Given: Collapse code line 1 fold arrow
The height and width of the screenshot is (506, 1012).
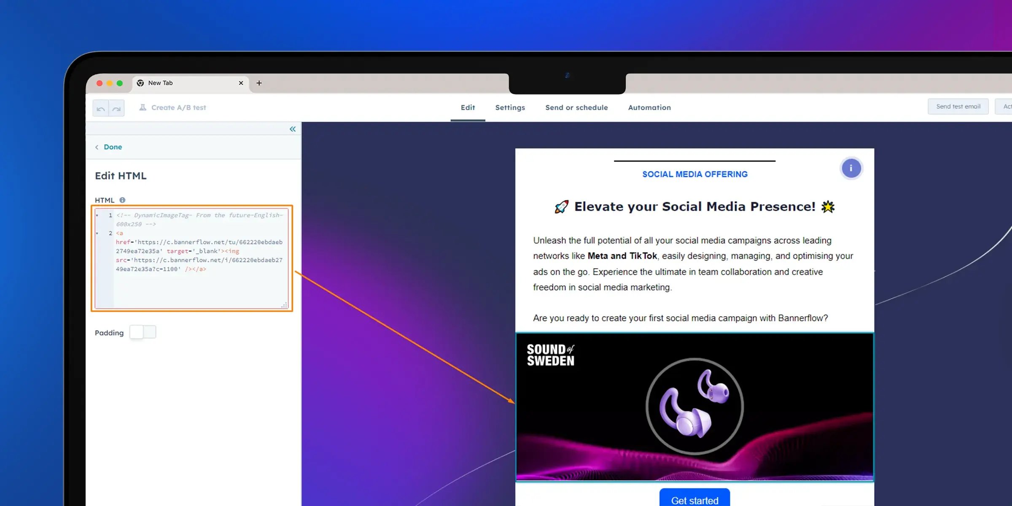Looking at the screenshot, I should [97, 215].
